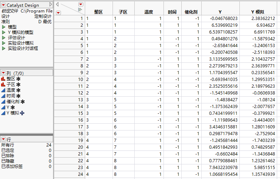Click the 模型 script name

(x=12, y=27)
